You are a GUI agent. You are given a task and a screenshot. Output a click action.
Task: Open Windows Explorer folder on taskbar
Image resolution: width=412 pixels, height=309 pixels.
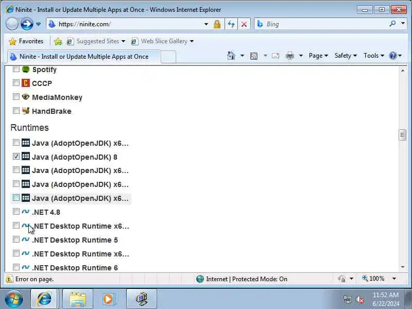(x=78, y=299)
